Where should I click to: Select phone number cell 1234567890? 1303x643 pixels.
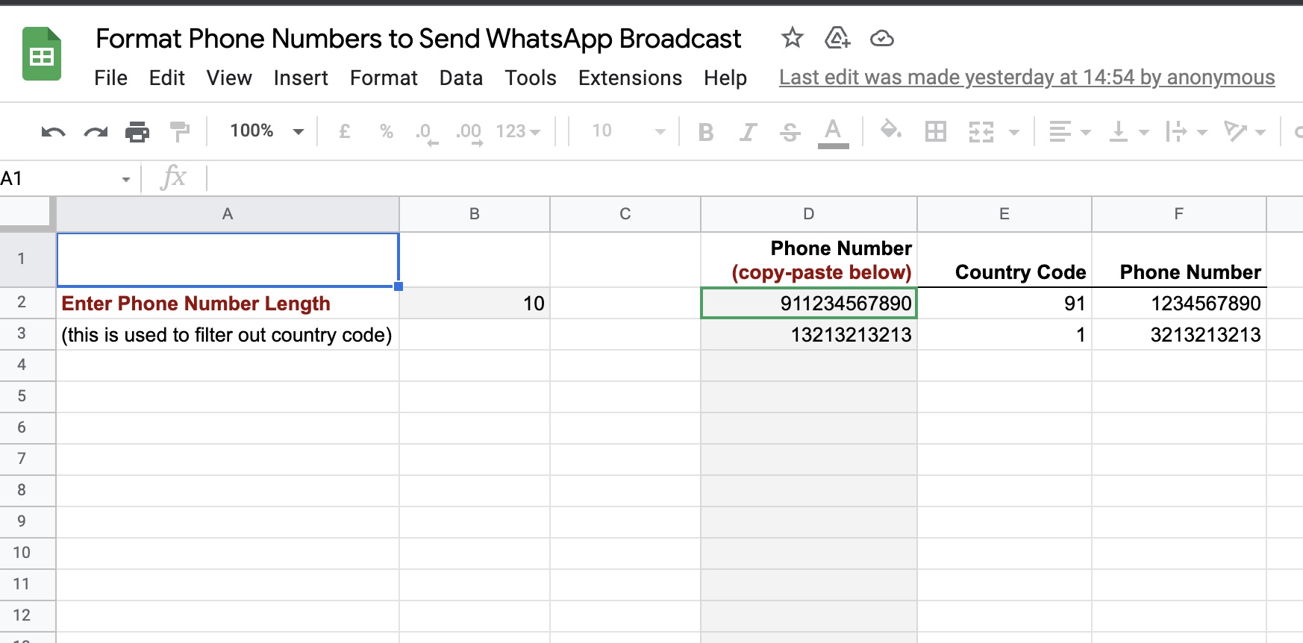click(x=1179, y=303)
